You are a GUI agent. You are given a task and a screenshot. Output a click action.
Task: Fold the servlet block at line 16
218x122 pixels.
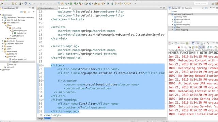tap(43, 27)
